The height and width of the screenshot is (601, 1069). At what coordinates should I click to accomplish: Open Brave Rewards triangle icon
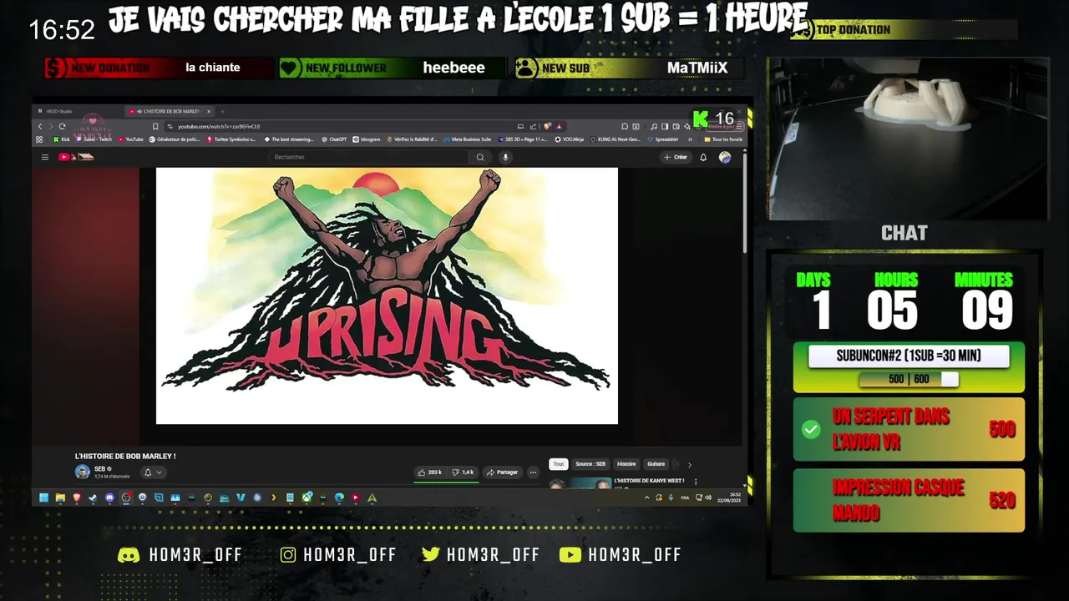click(559, 126)
